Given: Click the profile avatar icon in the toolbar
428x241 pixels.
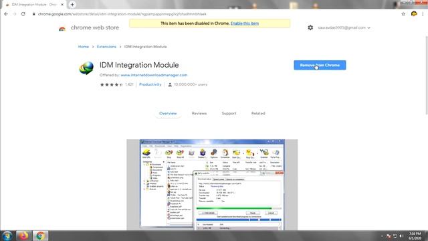Looking at the screenshot, I should point(414,13).
